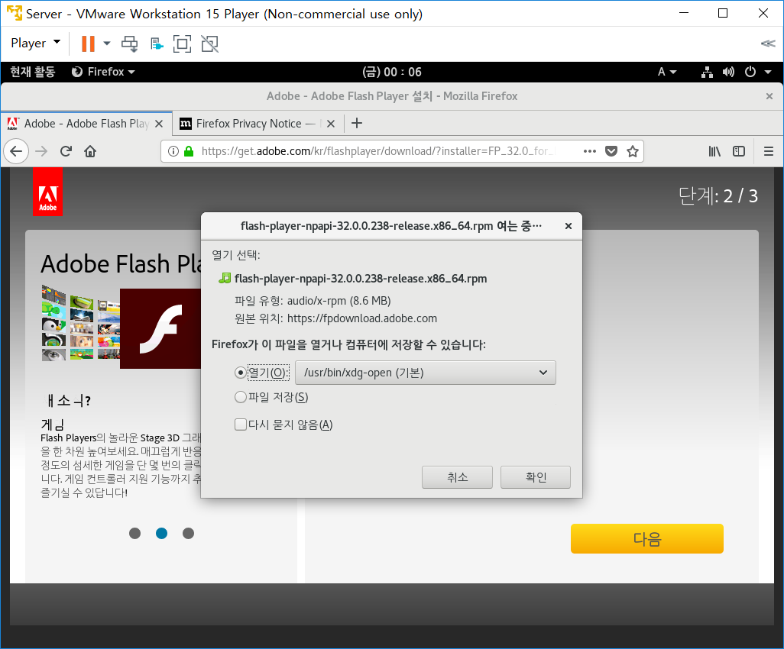Click the power icon in top bar

[750, 72]
